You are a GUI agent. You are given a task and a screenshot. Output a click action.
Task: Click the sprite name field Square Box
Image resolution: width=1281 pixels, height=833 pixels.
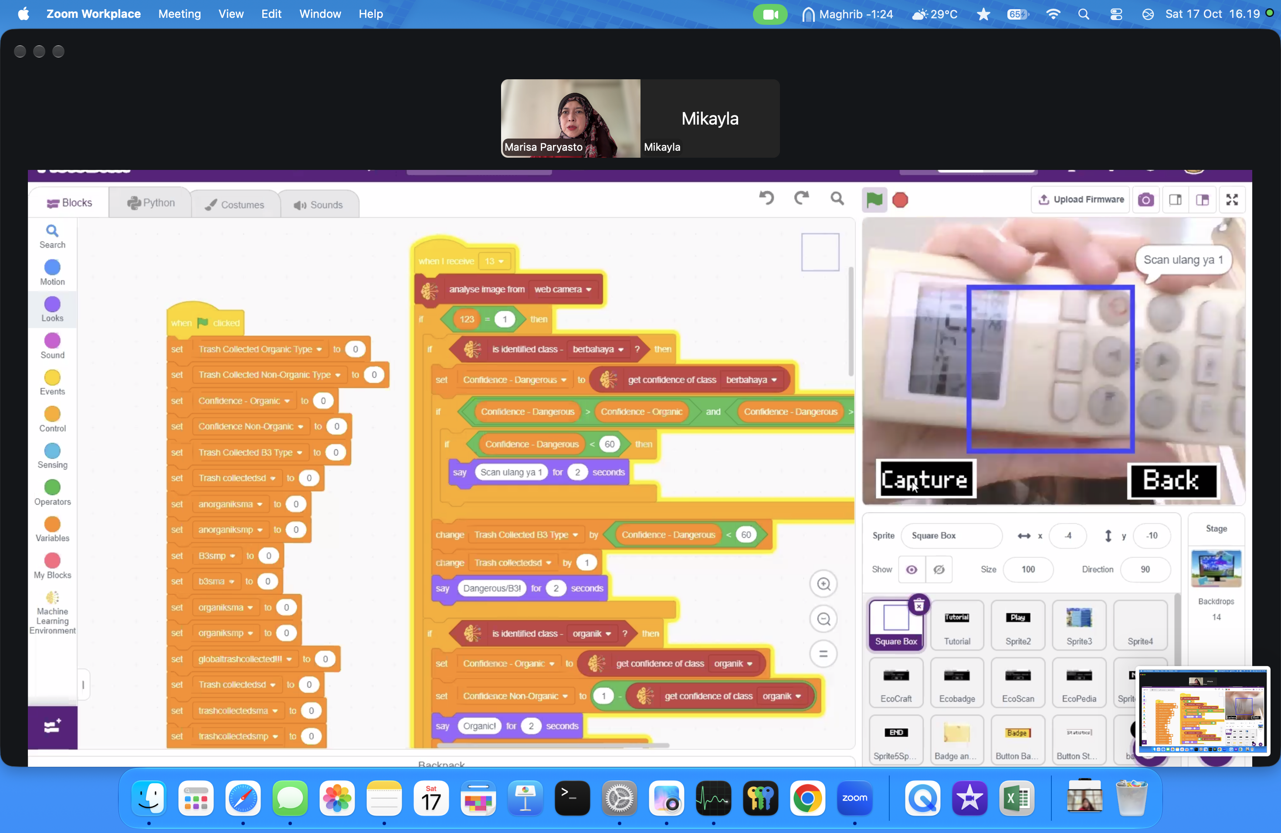coord(951,535)
